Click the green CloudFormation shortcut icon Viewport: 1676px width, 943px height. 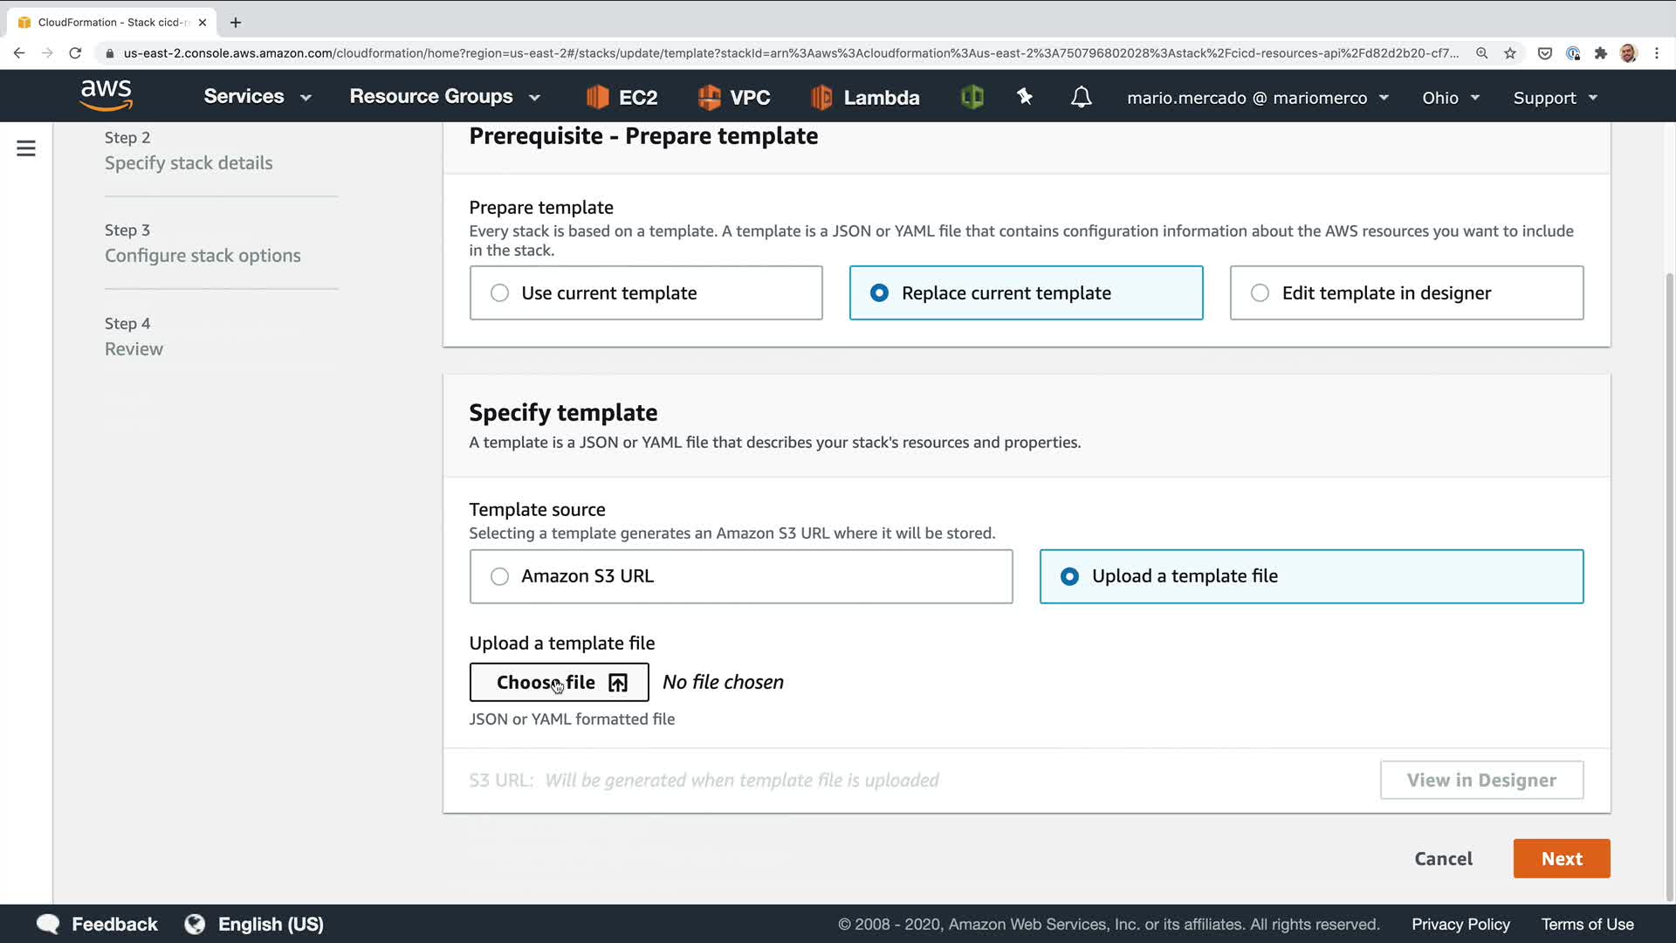[x=972, y=97]
